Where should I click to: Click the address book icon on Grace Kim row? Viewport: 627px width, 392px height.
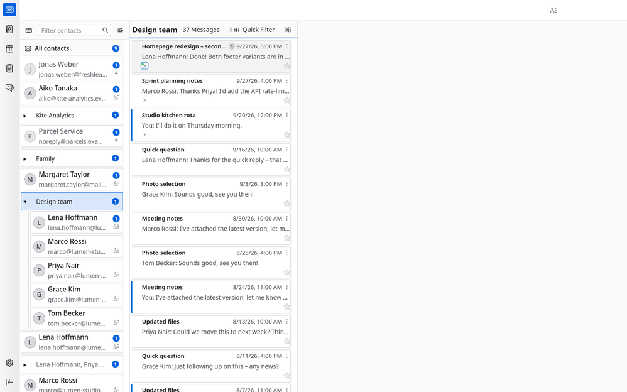(116, 298)
